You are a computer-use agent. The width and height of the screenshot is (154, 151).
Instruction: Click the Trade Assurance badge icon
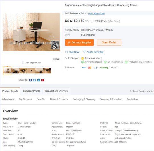pyautogui.click(x=83, y=58)
